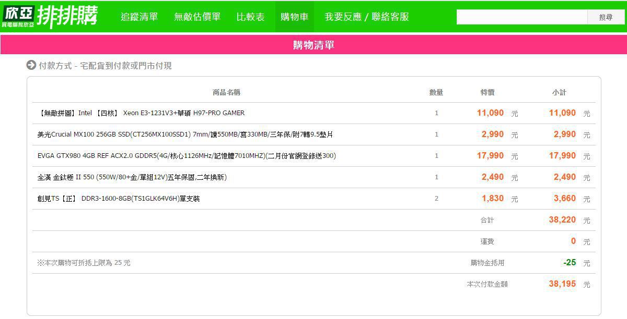Click the 數量 column header
This screenshot has width=627, height=319.
[436, 92]
